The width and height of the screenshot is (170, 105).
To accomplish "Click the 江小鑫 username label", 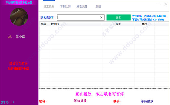I will 20,37.
